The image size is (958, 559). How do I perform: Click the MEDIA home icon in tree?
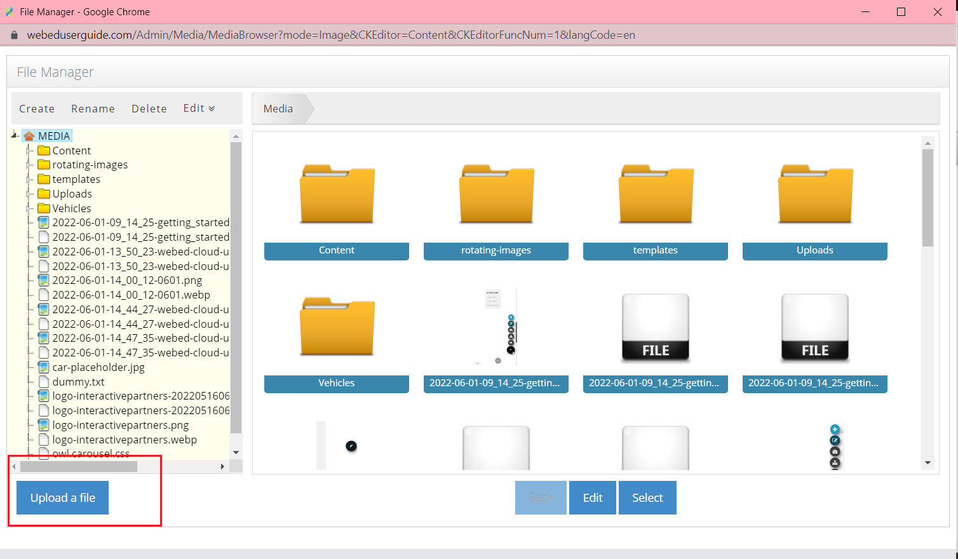pos(29,136)
